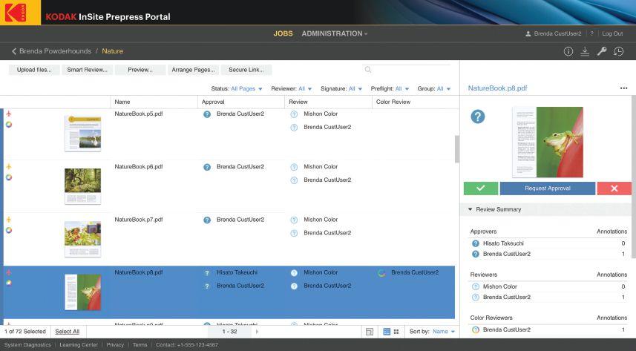The height and width of the screenshot is (351, 636).
Task: Open the JOBS tab
Action: pos(283,33)
